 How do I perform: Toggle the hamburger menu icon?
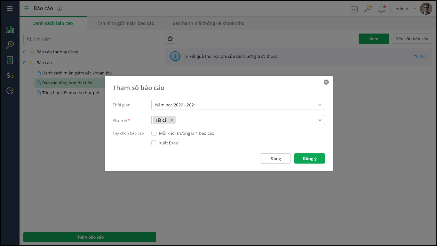click(27, 9)
